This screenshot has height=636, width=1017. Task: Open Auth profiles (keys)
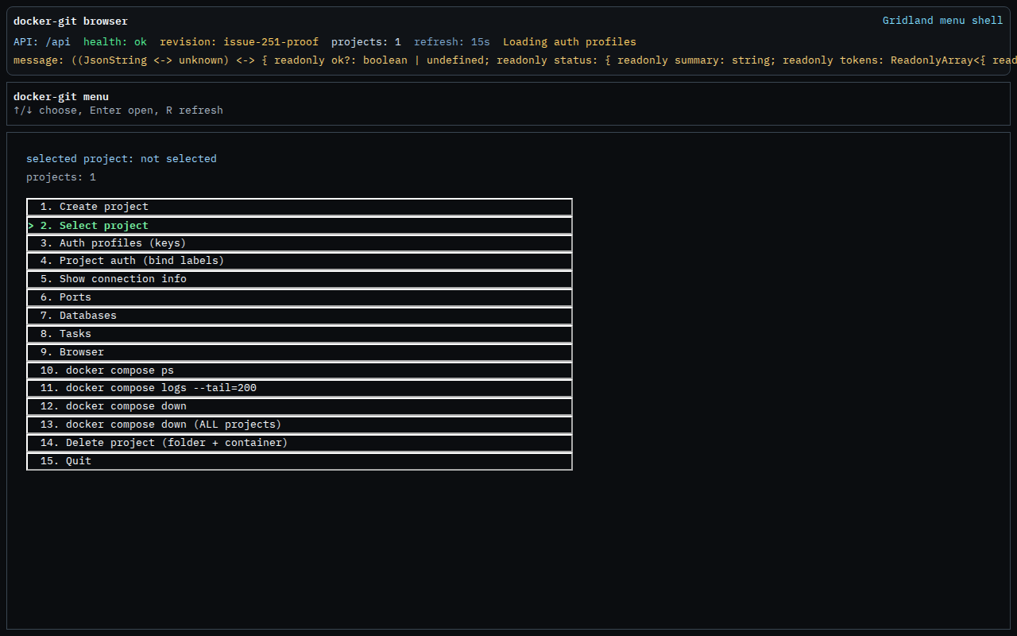pos(300,243)
